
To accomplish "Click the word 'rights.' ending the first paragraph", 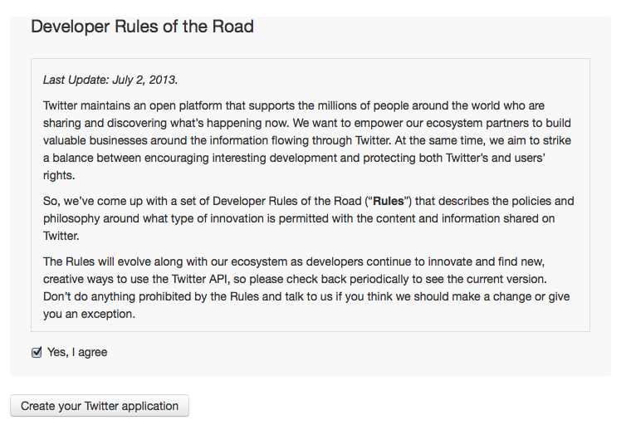I will tap(59, 175).
